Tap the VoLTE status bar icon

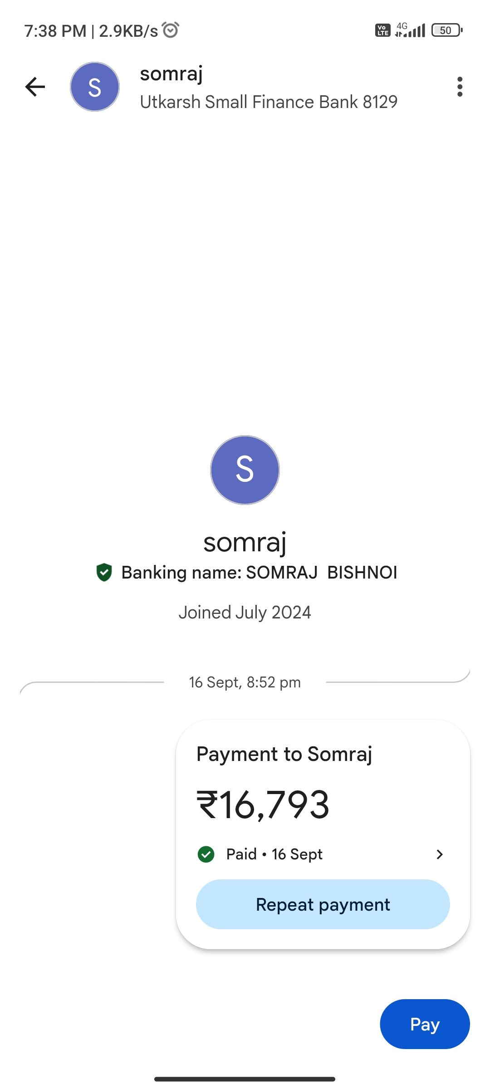point(382,30)
